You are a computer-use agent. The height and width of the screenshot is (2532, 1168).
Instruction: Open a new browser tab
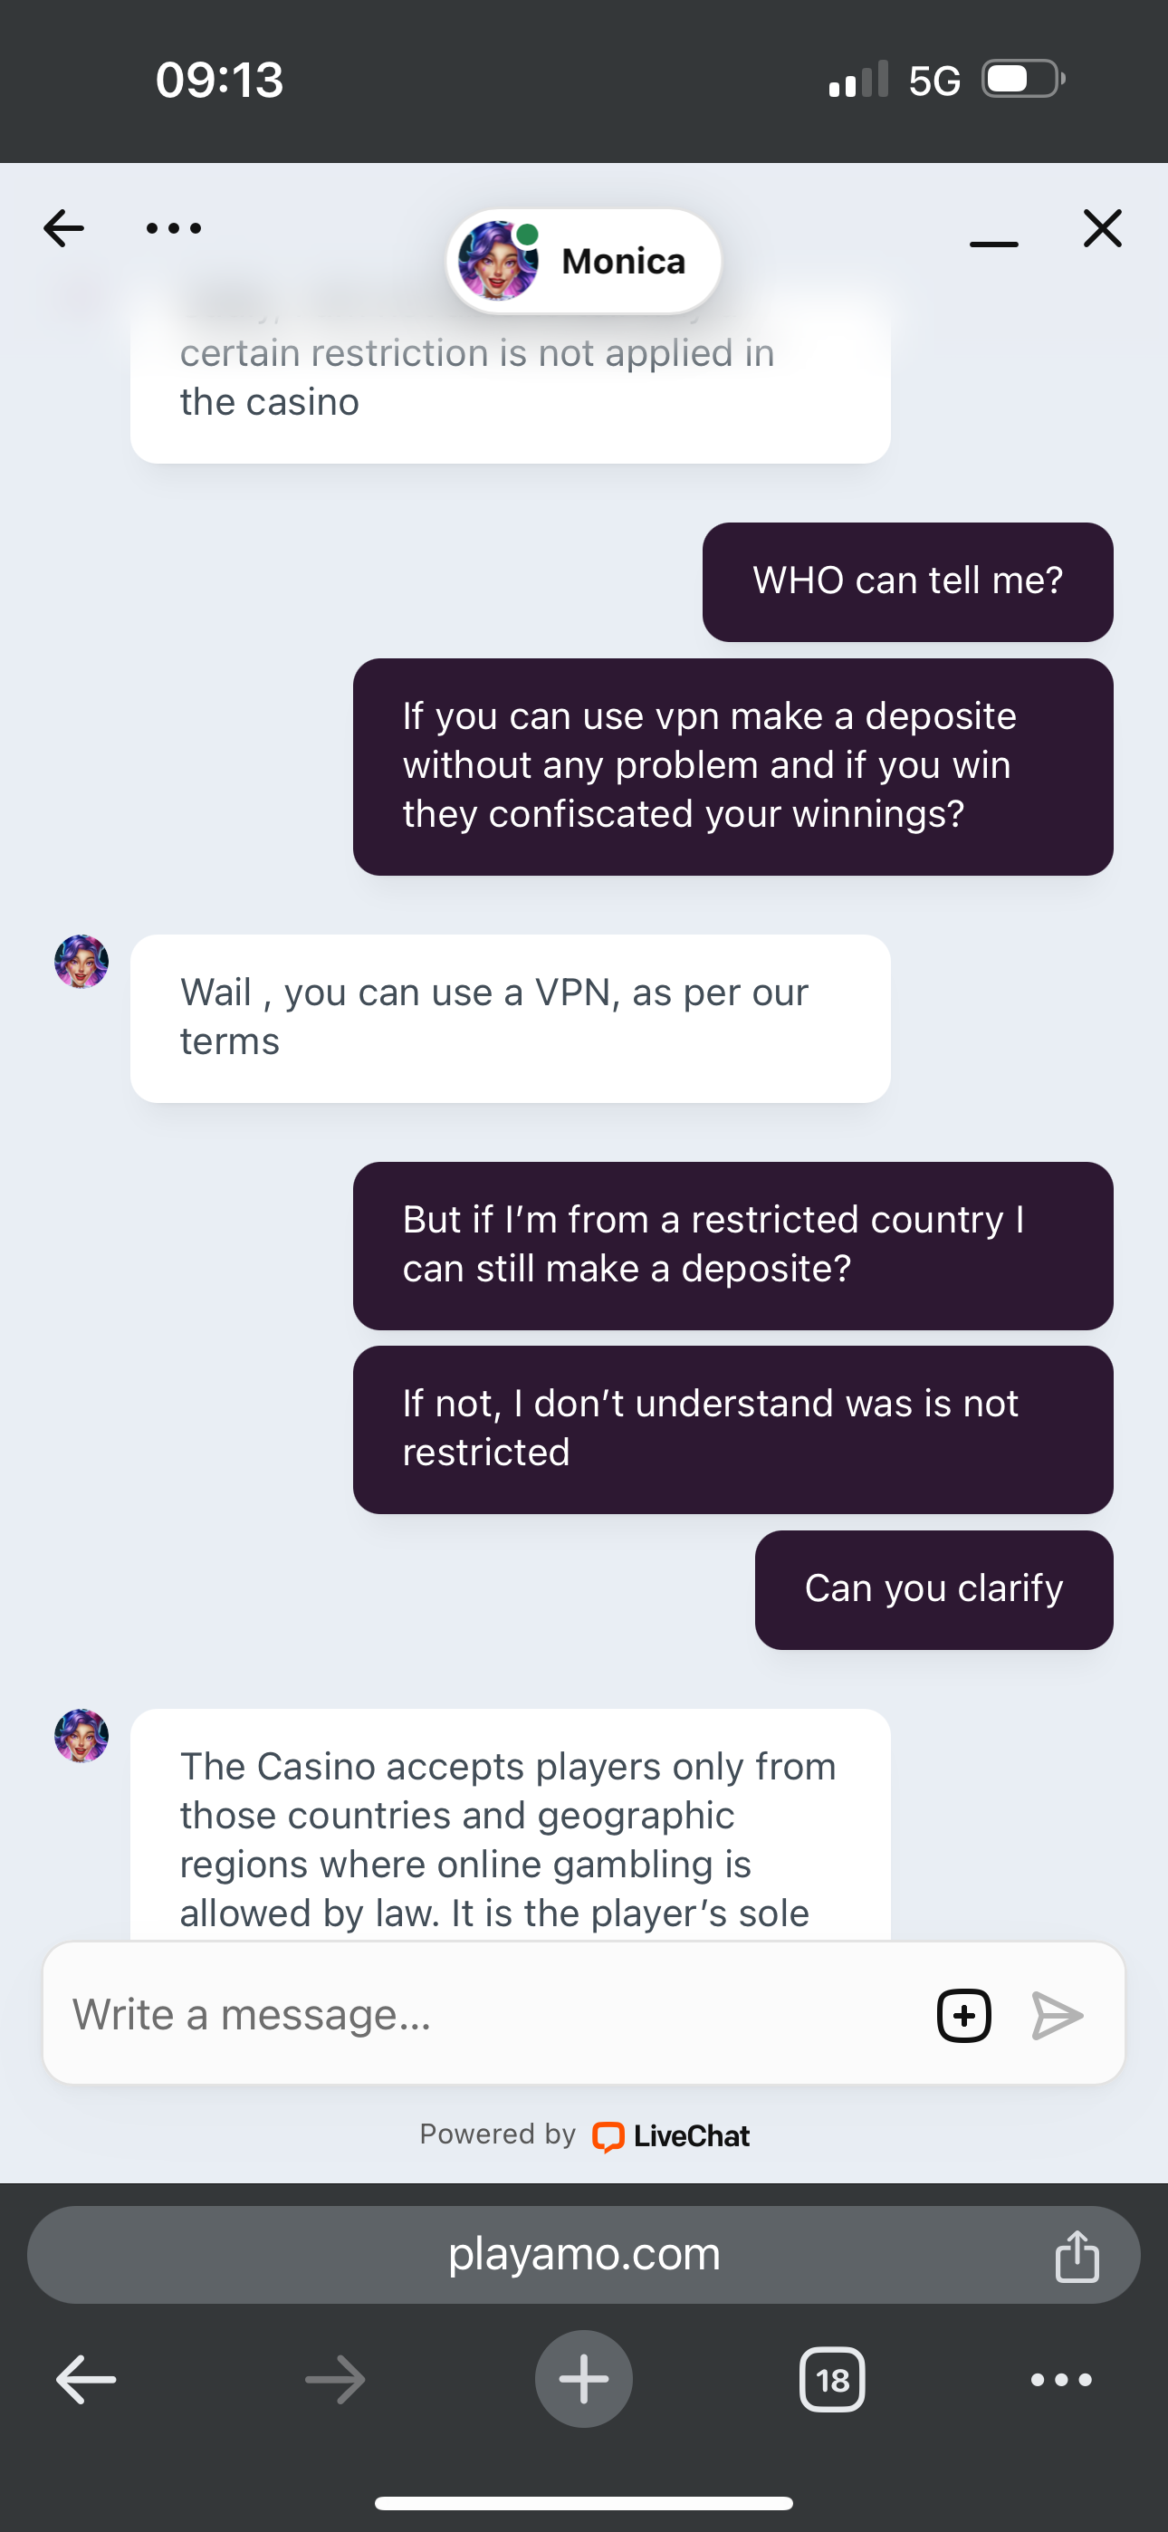[584, 2380]
